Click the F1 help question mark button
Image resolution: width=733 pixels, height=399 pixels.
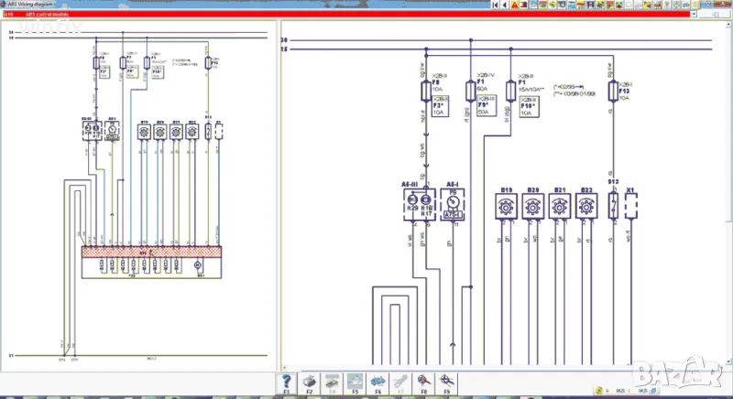(x=288, y=381)
